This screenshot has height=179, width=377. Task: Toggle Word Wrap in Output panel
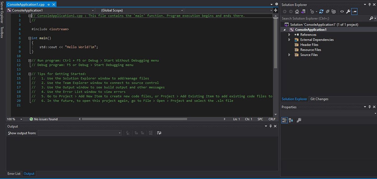click(159, 133)
